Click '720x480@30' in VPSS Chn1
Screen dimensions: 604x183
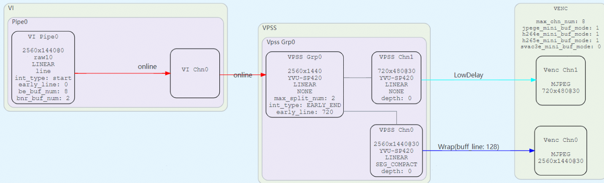pos(396,71)
